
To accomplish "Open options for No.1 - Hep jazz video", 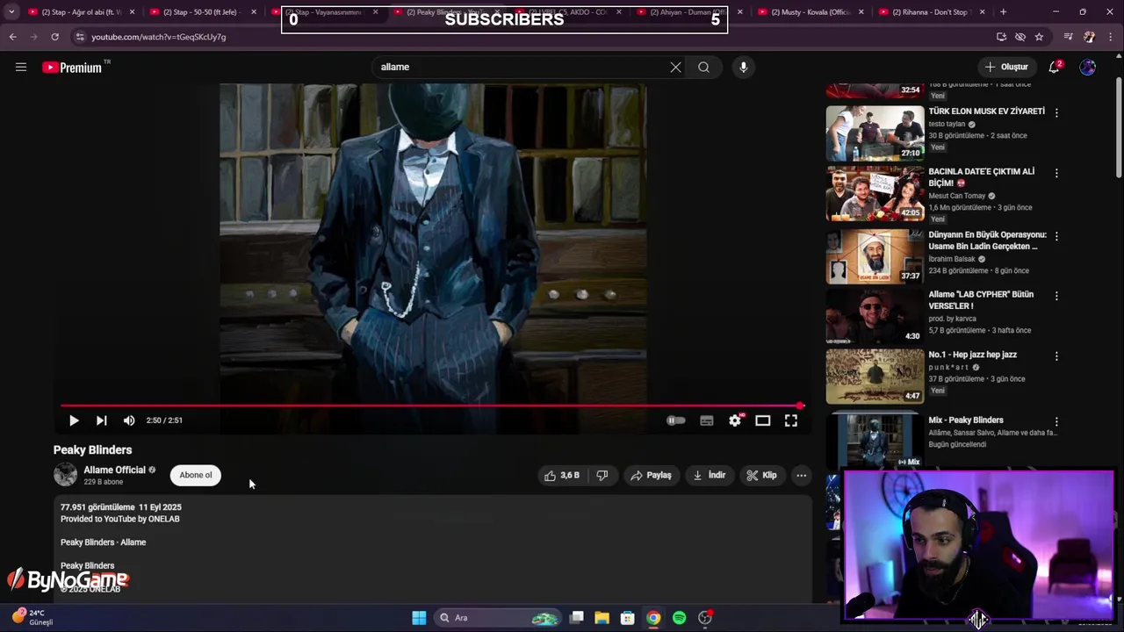I will [x=1056, y=356].
